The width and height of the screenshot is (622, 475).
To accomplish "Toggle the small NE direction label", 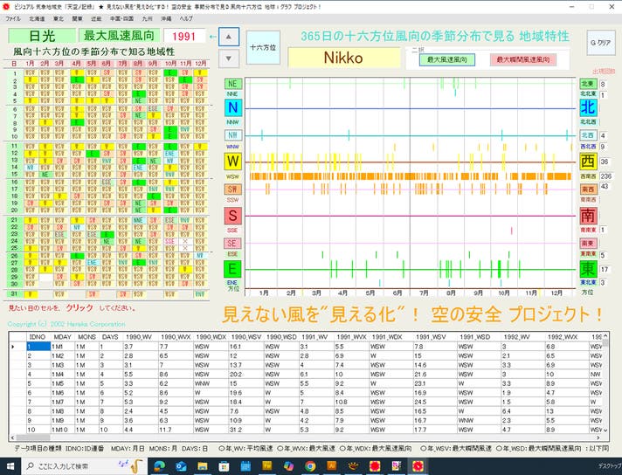I will point(233,83).
